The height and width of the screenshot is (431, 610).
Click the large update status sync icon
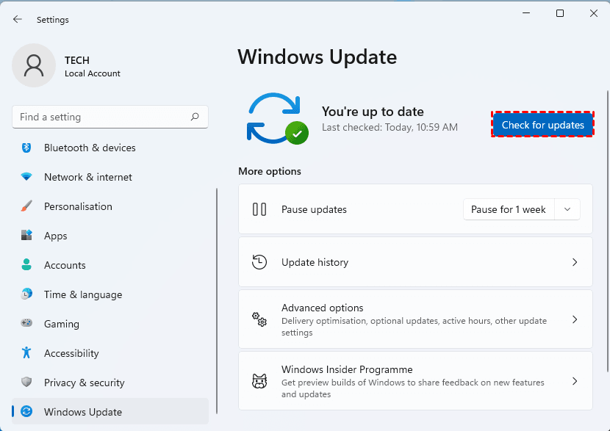277,118
